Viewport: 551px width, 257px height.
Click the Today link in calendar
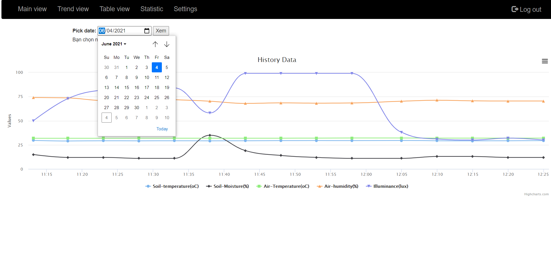coord(162,129)
